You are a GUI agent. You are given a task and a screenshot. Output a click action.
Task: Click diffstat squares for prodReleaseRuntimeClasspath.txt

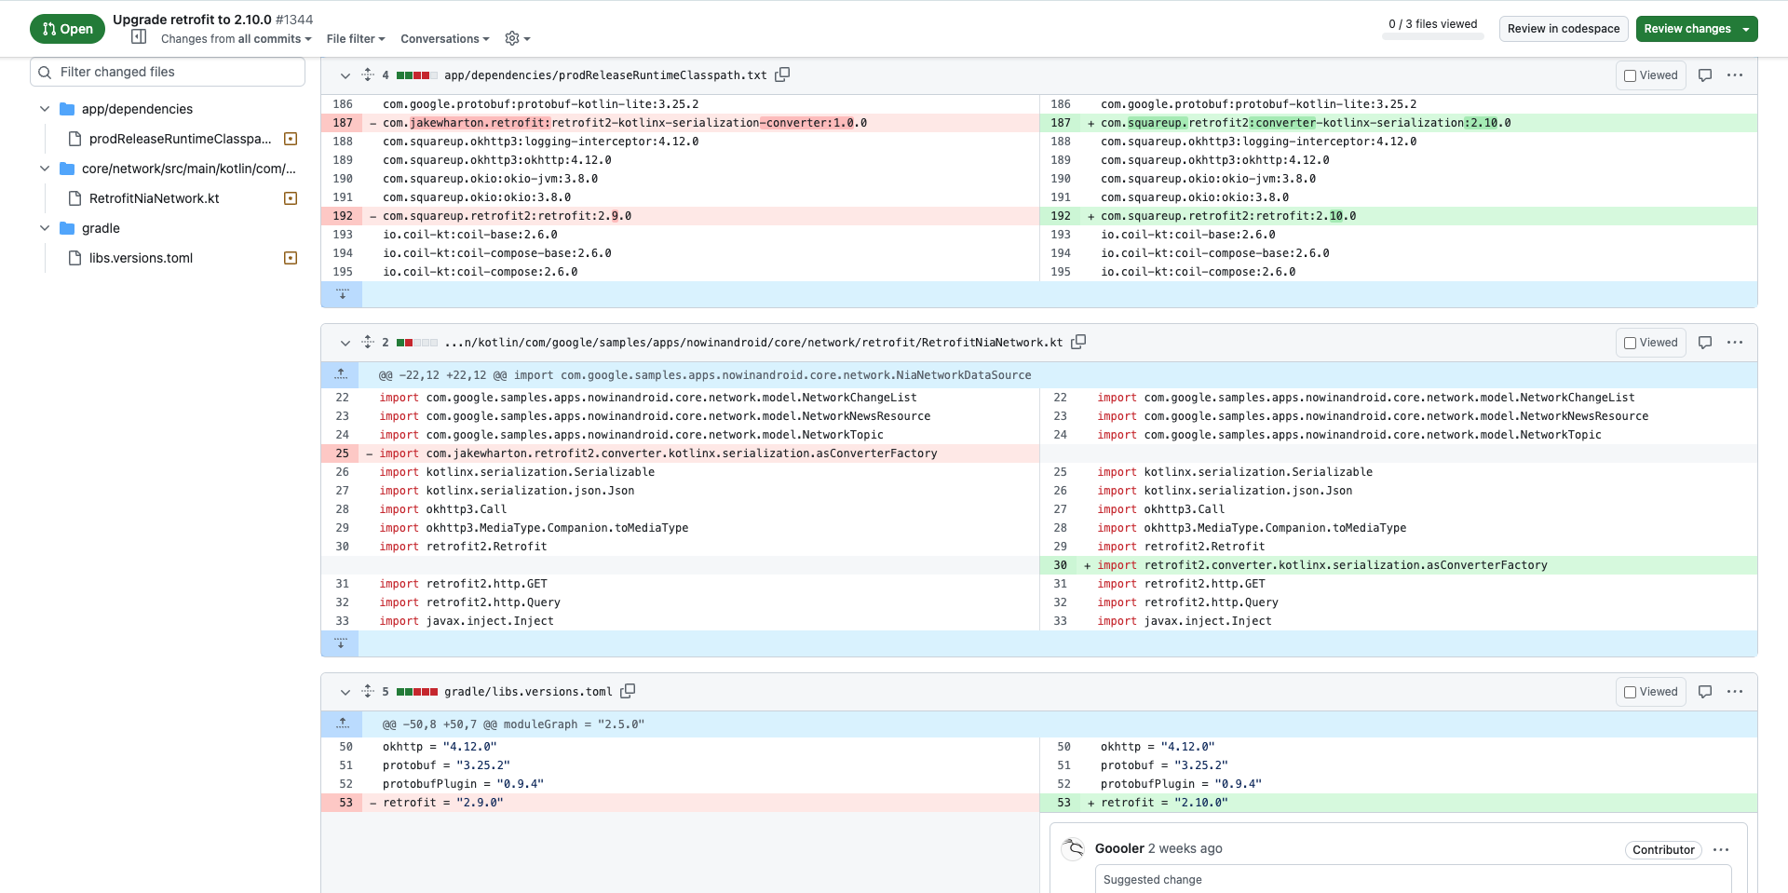(x=416, y=75)
